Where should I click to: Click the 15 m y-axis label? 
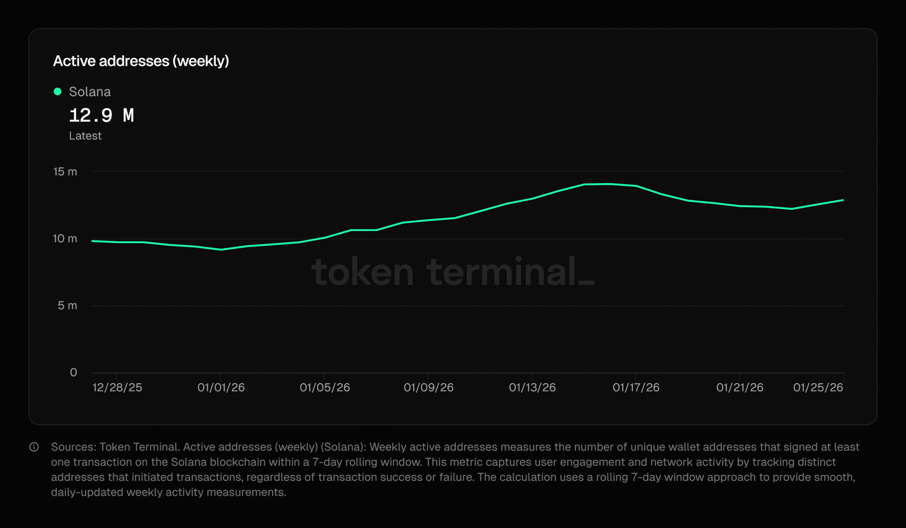pyautogui.click(x=65, y=172)
